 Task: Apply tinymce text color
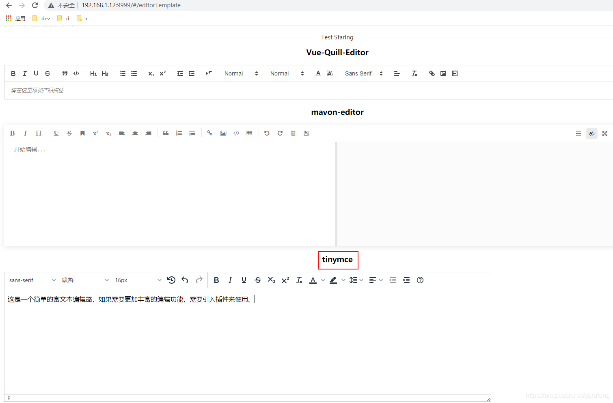[313, 280]
